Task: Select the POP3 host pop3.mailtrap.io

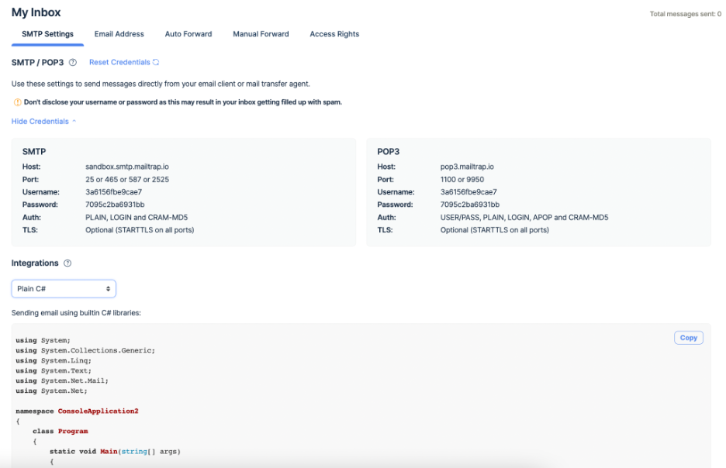Action: [467, 167]
